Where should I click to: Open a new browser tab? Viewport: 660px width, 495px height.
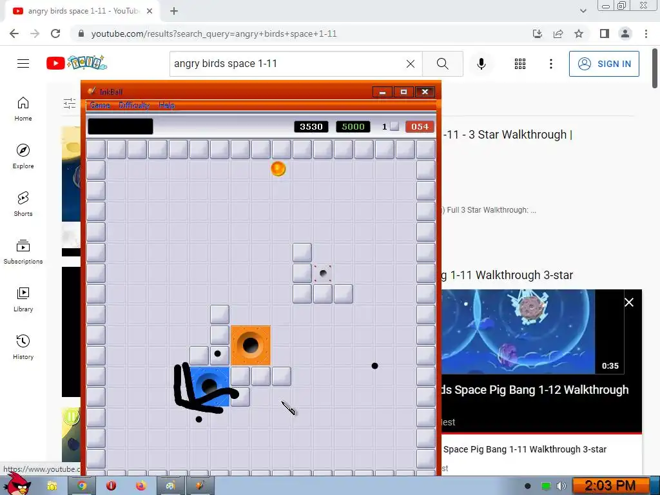point(174,11)
